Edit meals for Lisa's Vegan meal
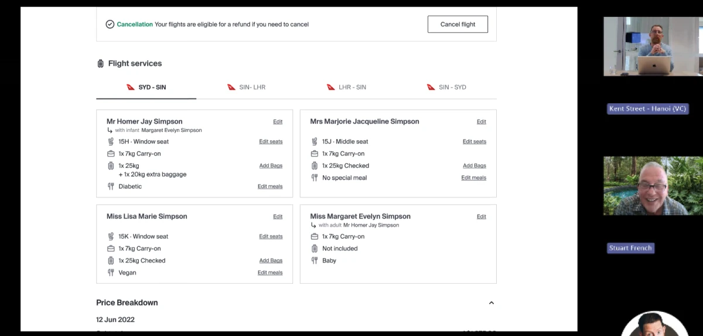Viewport: 703px width, 336px height. tap(270, 273)
